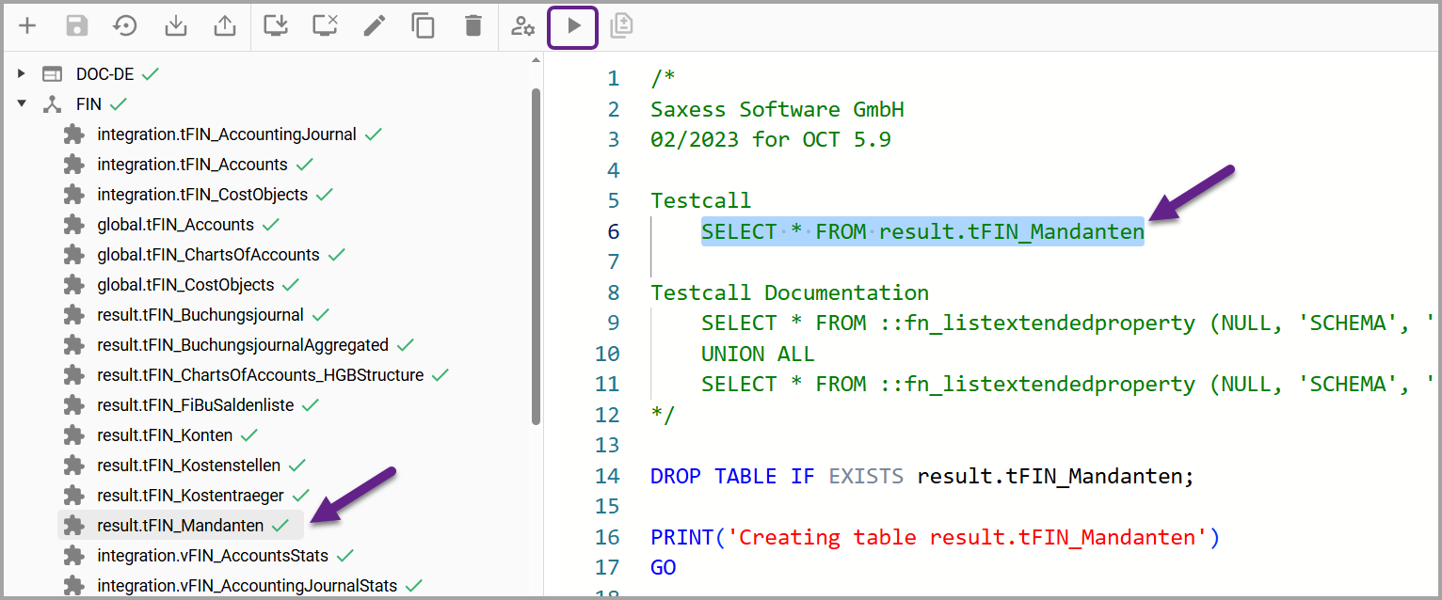The image size is (1442, 600).
Task: Click the duplicate (copy) icon in toolbar
Action: pyautogui.click(x=424, y=26)
